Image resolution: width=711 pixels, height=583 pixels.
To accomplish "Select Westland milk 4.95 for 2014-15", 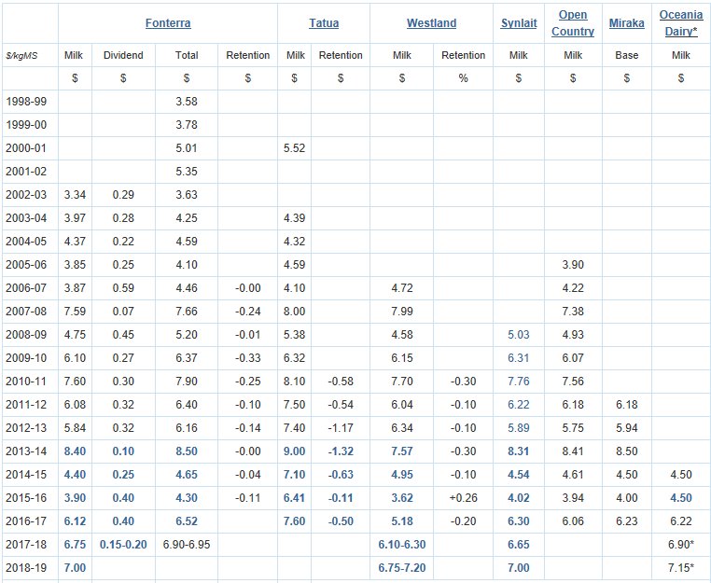I will coord(402,475).
